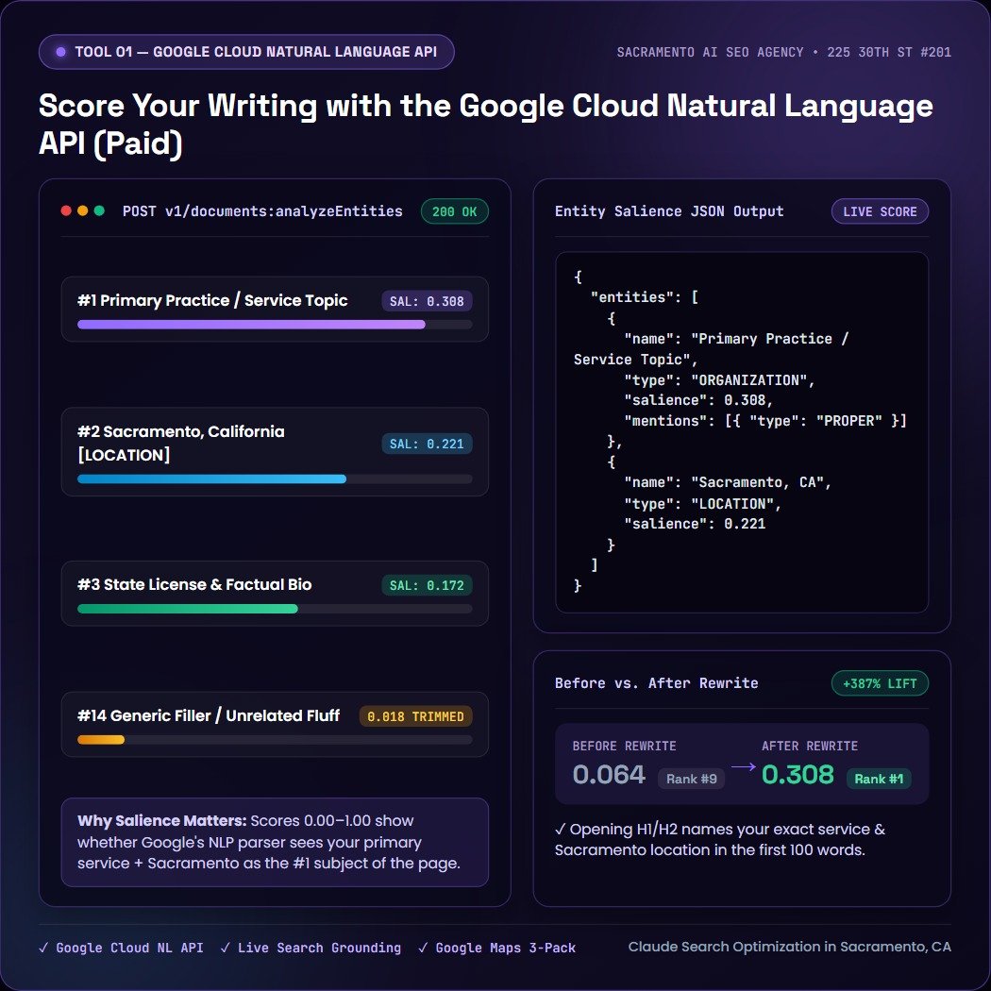Select the Tool 01 Google Cloud Natural Language API pill
The width and height of the screenshot is (991, 991).
[x=246, y=52]
